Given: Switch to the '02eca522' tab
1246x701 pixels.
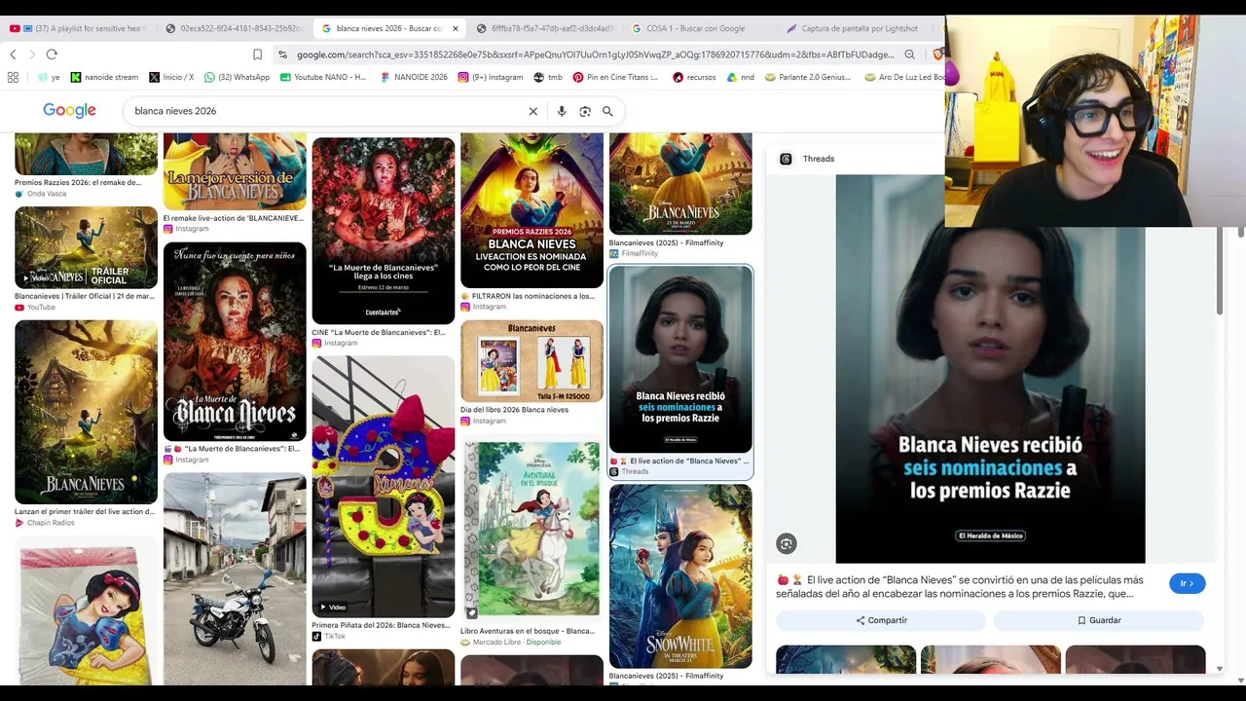Looking at the screenshot, I should tap(236, 28).
